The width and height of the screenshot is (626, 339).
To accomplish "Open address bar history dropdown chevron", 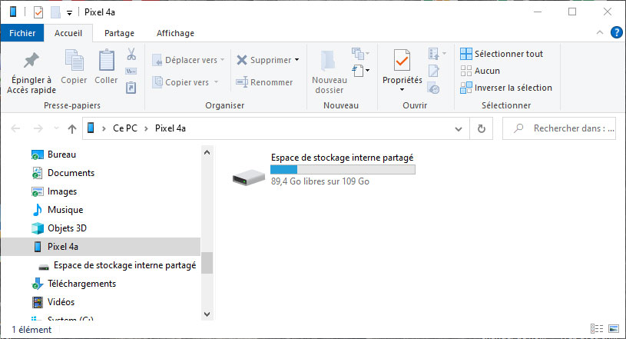I will click(459, 128).
